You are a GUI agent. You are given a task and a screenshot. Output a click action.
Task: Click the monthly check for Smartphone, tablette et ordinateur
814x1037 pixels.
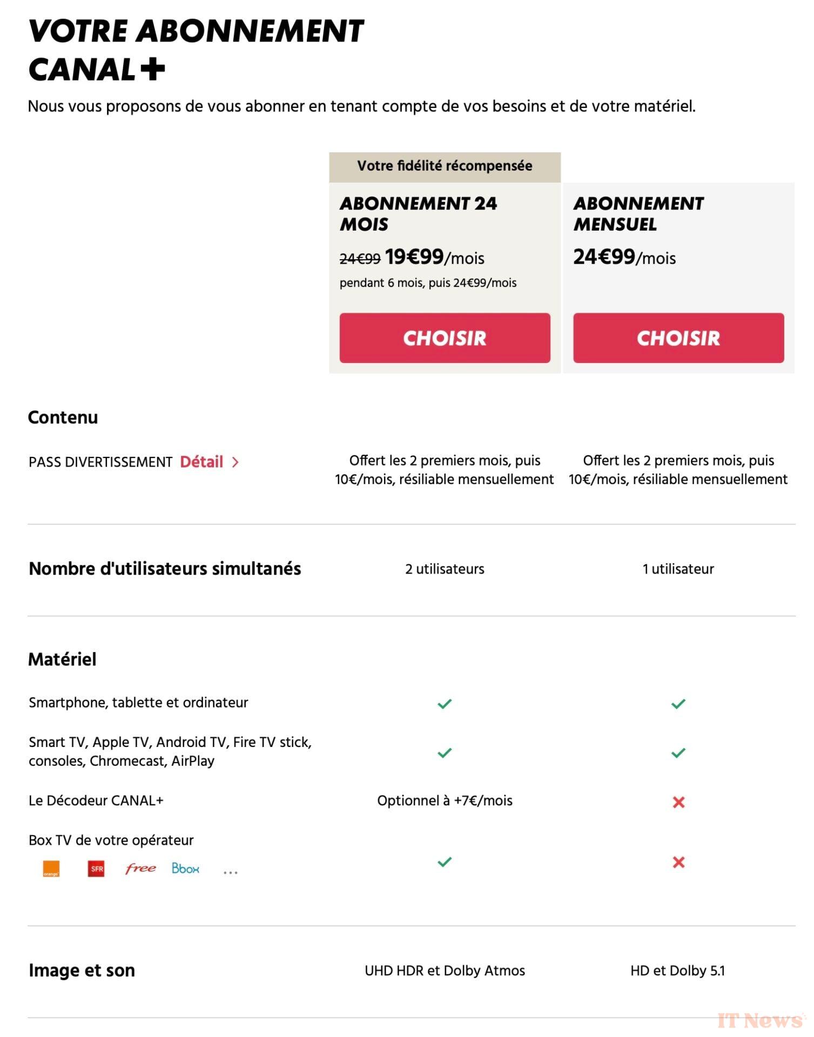pos(678,704)
